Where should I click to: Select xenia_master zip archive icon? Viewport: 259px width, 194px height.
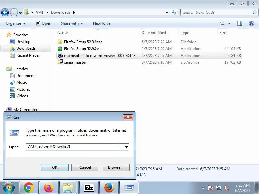tap(60, 62)
